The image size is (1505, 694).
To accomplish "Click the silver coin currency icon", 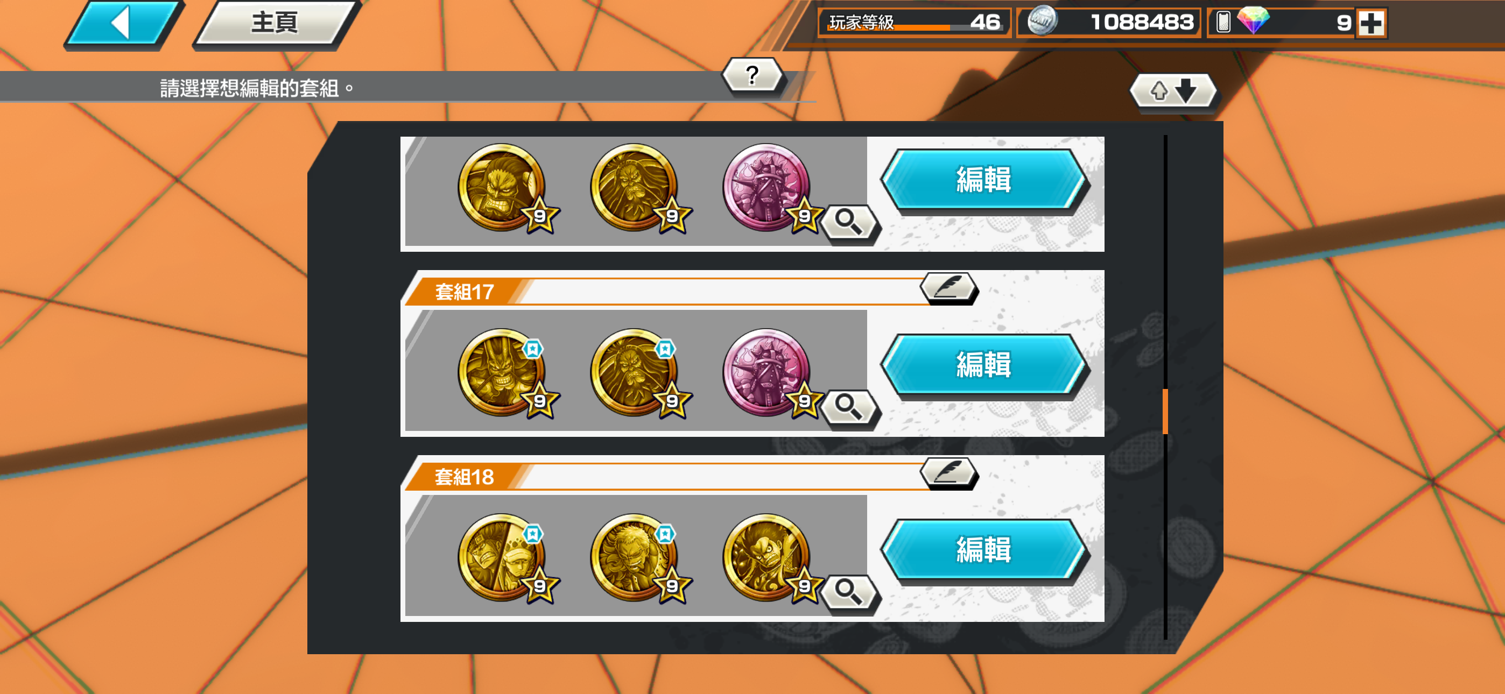I will click(x=1042, y=21).
